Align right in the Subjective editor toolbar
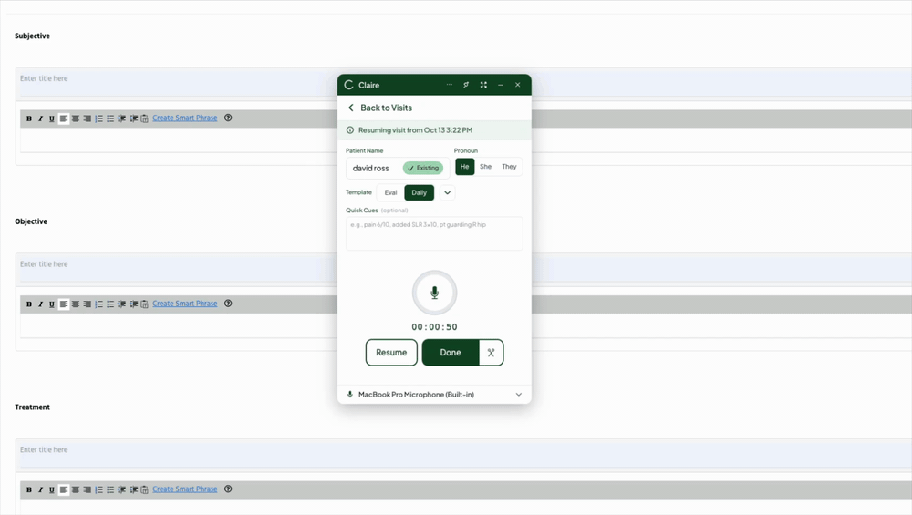This screenshot has width=912, height=515. point(88,118)
